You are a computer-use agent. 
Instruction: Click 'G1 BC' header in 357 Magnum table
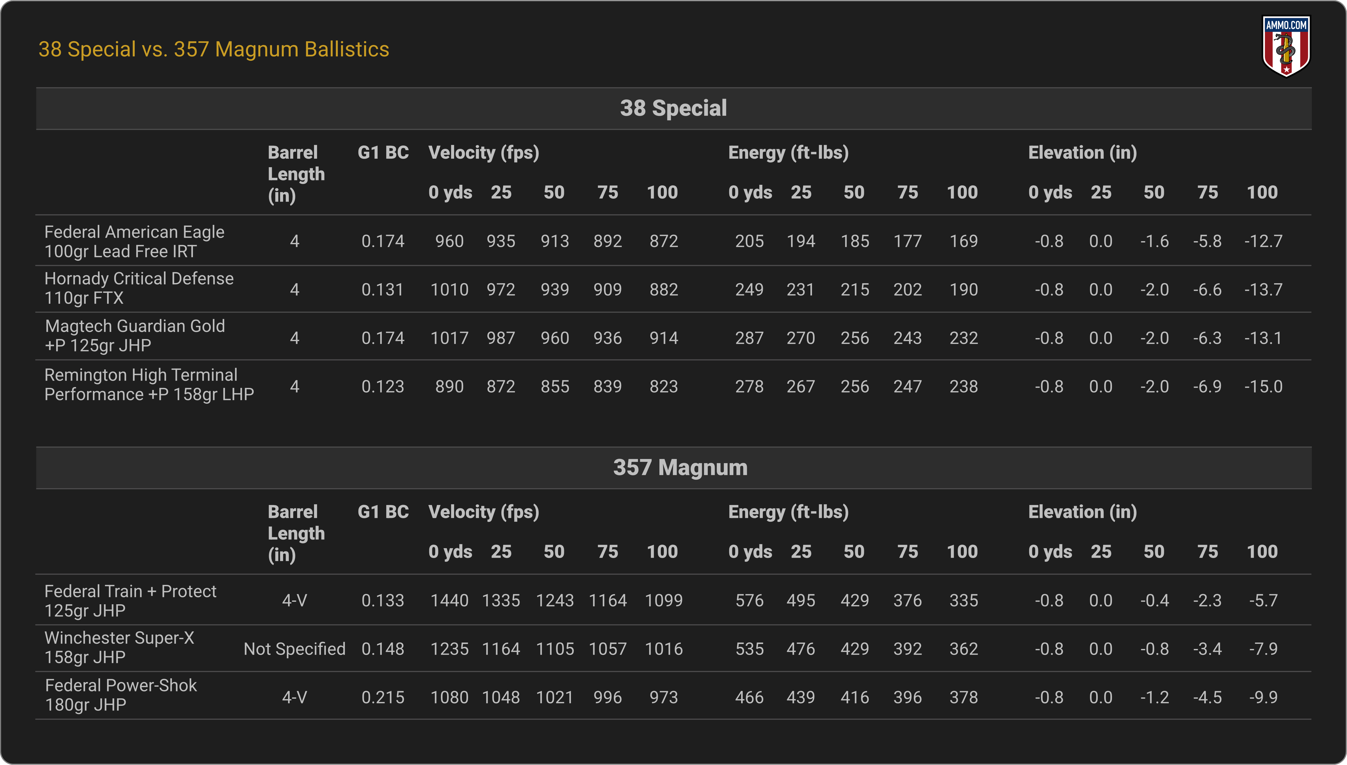(x=383, y=512)
